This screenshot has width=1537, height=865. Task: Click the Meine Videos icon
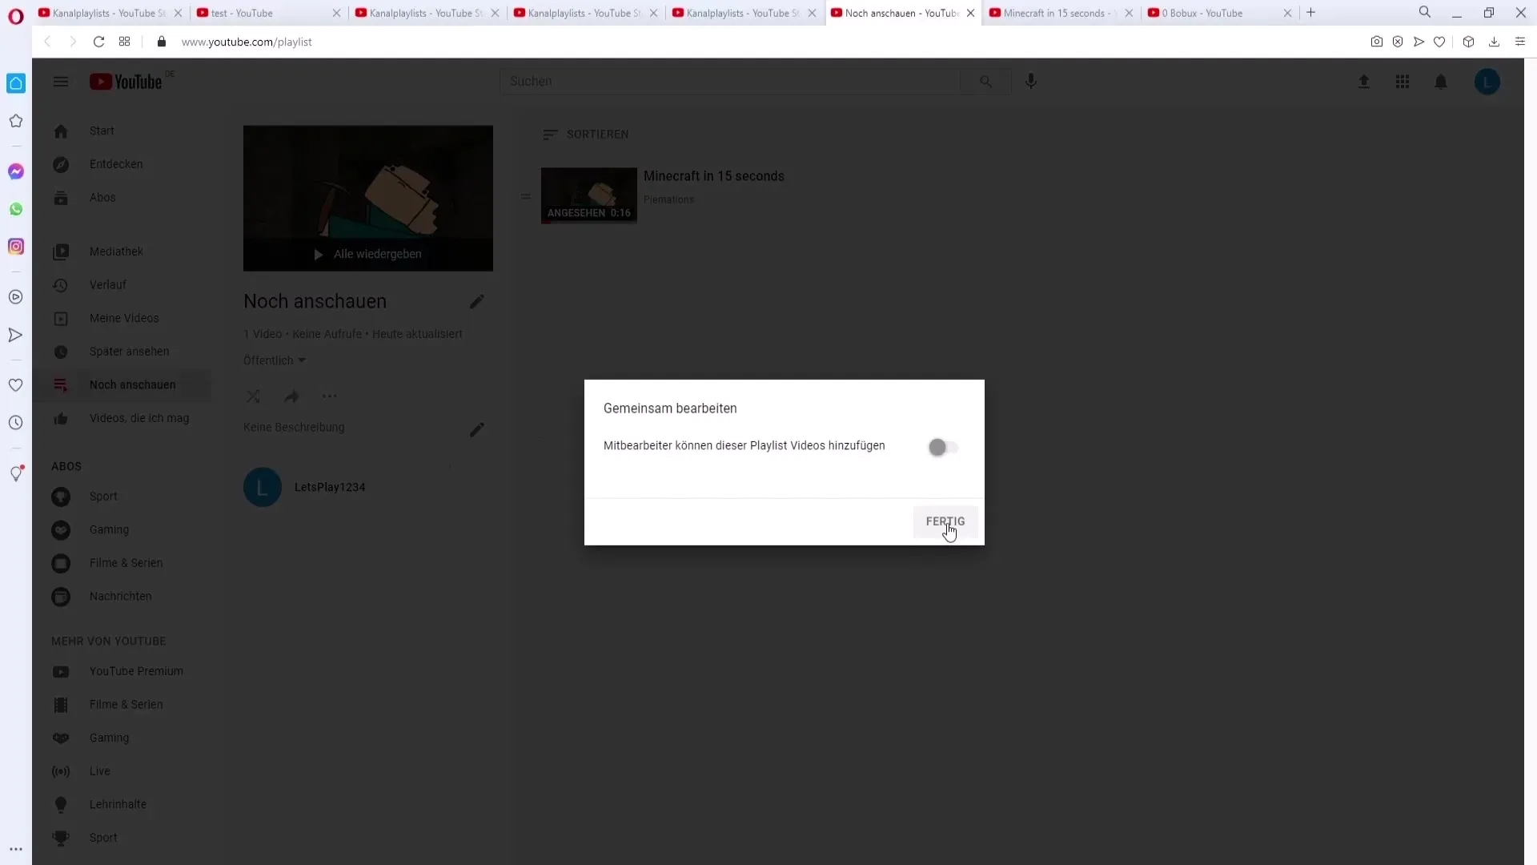coord(60,318)
